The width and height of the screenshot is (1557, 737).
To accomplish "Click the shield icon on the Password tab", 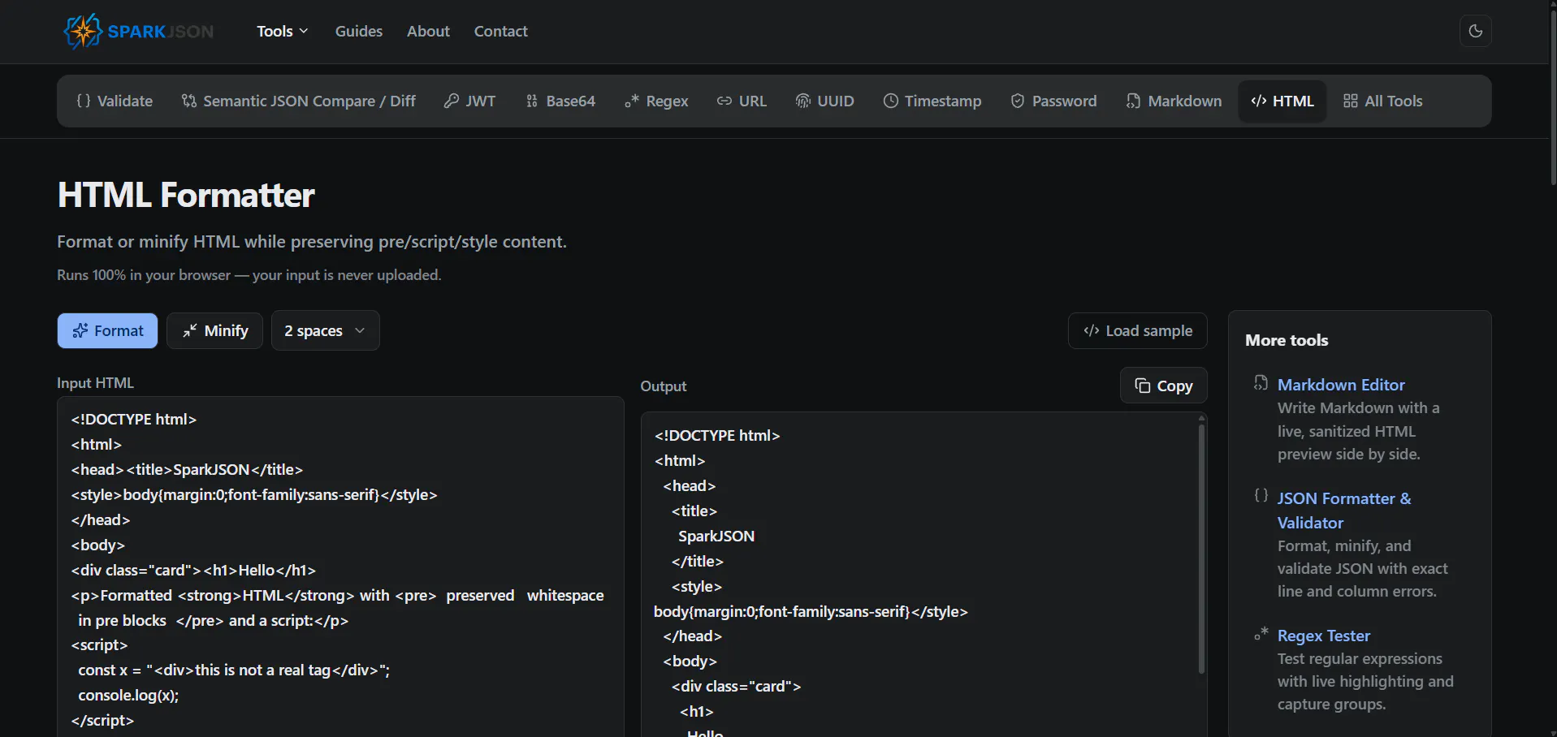I will [x=1017, y=101].
